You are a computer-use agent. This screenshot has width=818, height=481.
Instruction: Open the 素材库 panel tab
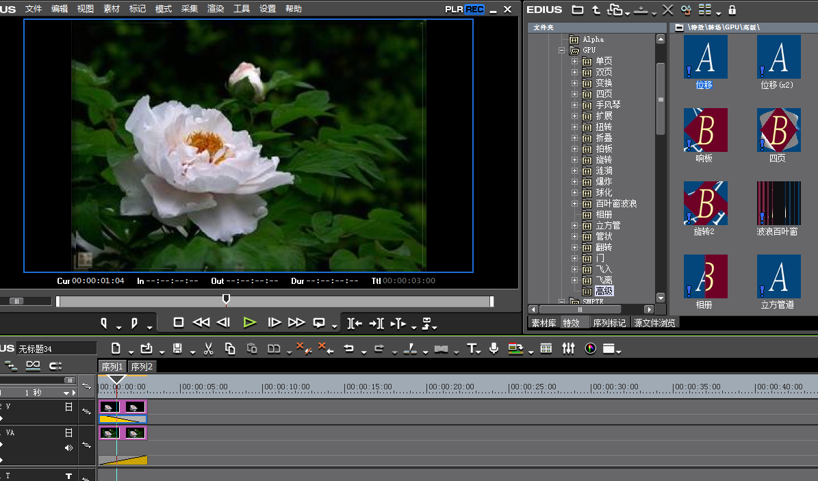(x=544, y=323)
